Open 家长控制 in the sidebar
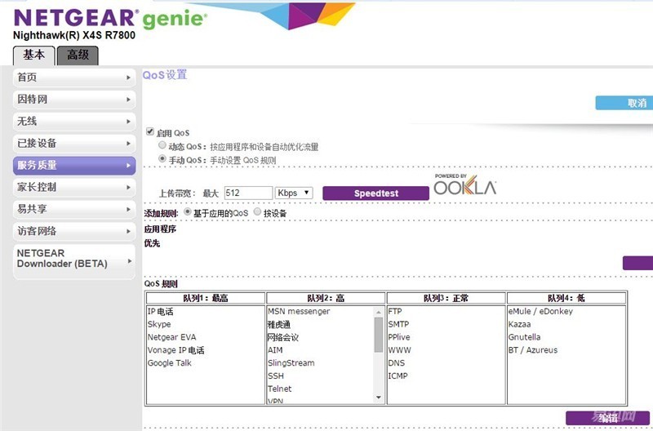 click(x=74, y=188)
